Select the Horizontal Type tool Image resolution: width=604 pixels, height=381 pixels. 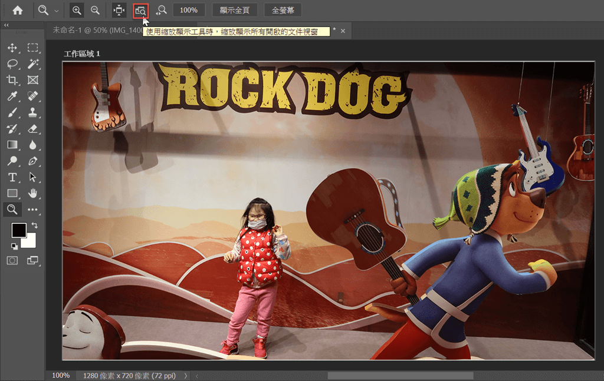[x=12, y=177]
